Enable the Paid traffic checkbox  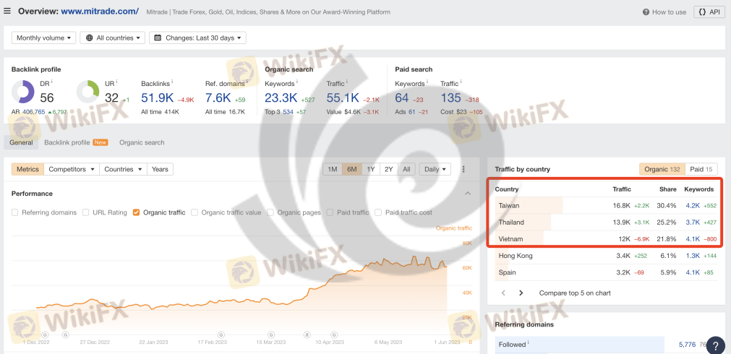[330, 212]
